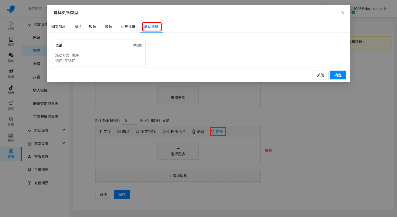
Task: Select the 客资 sidebar icon
Action: point(11,122)
